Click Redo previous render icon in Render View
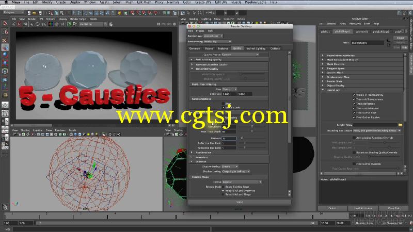 pyautogui.click(x=14, y=24)
